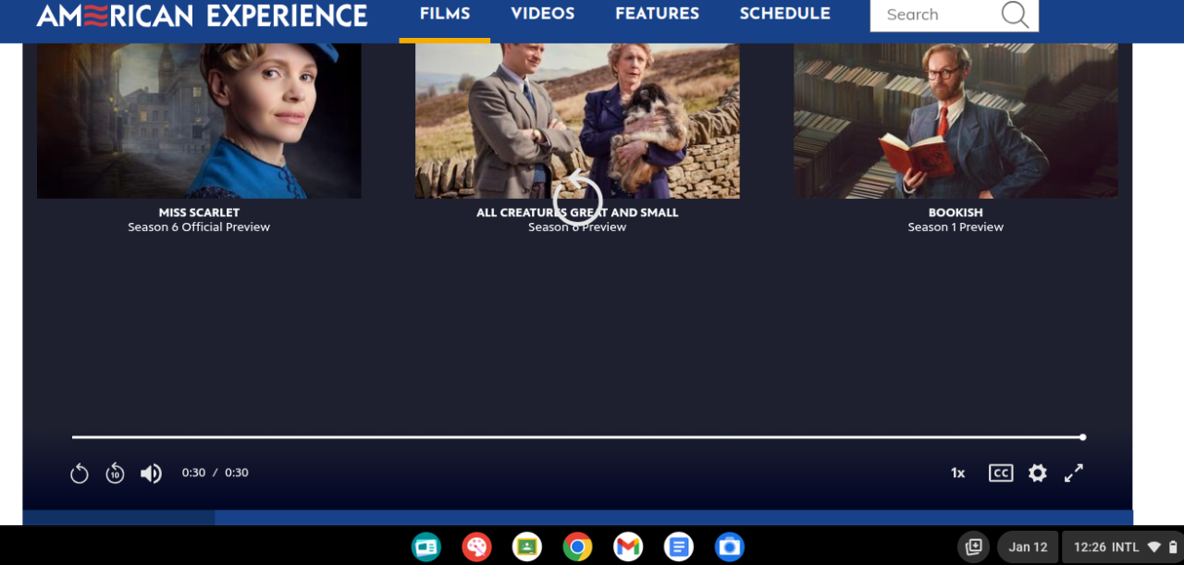Open Google Classroom from the shelf
The height and width of the screenshot is (565, 1184).
[x=527, y=547]
